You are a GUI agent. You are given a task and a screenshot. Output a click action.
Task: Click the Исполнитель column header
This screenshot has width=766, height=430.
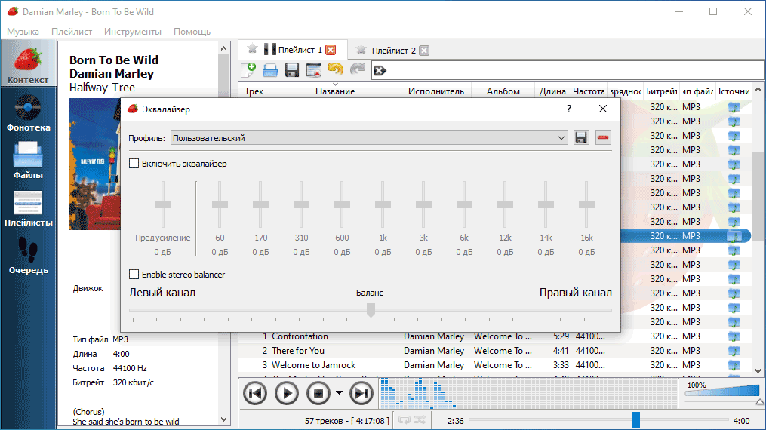pyautogui.click(x=436, y=91)
